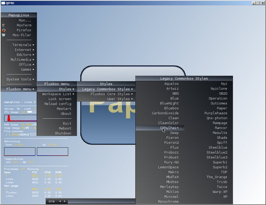Open Run... from PapugLinux menu
This screenshot has width=266, height=205.
click(19, 20)
